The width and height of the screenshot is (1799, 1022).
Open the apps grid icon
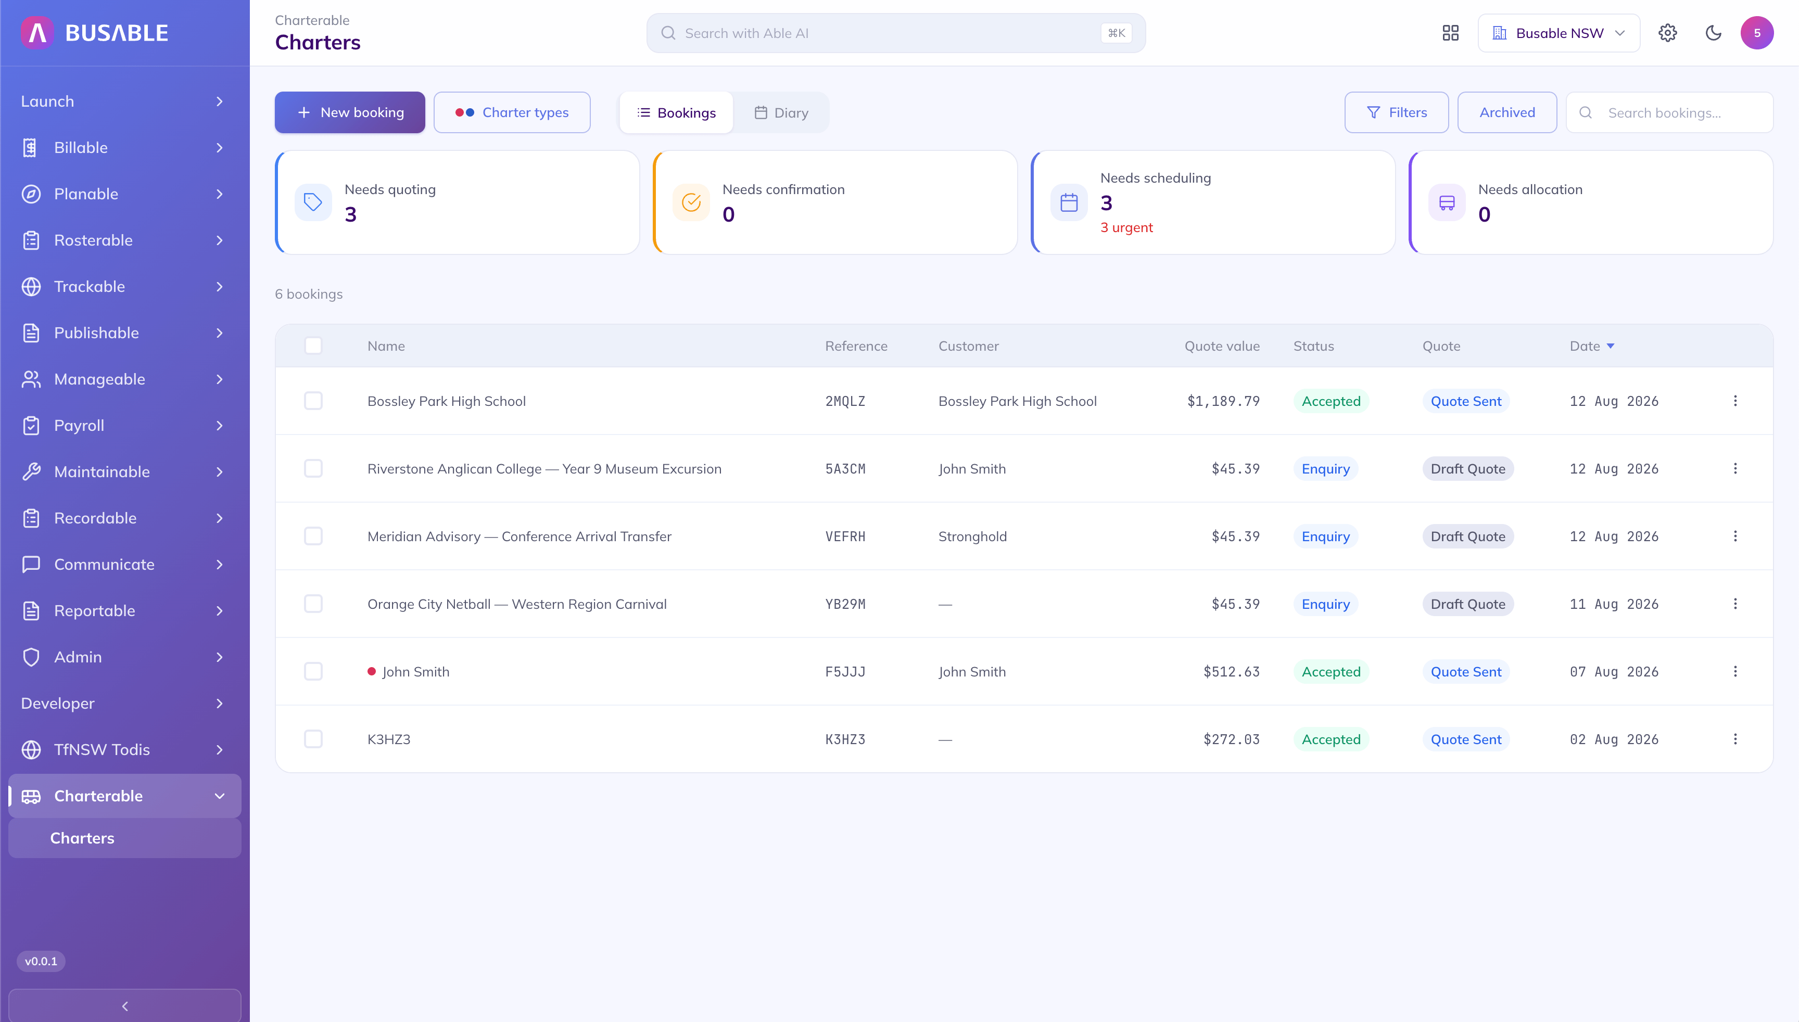pyautogui.click(x=1450, y=33)
